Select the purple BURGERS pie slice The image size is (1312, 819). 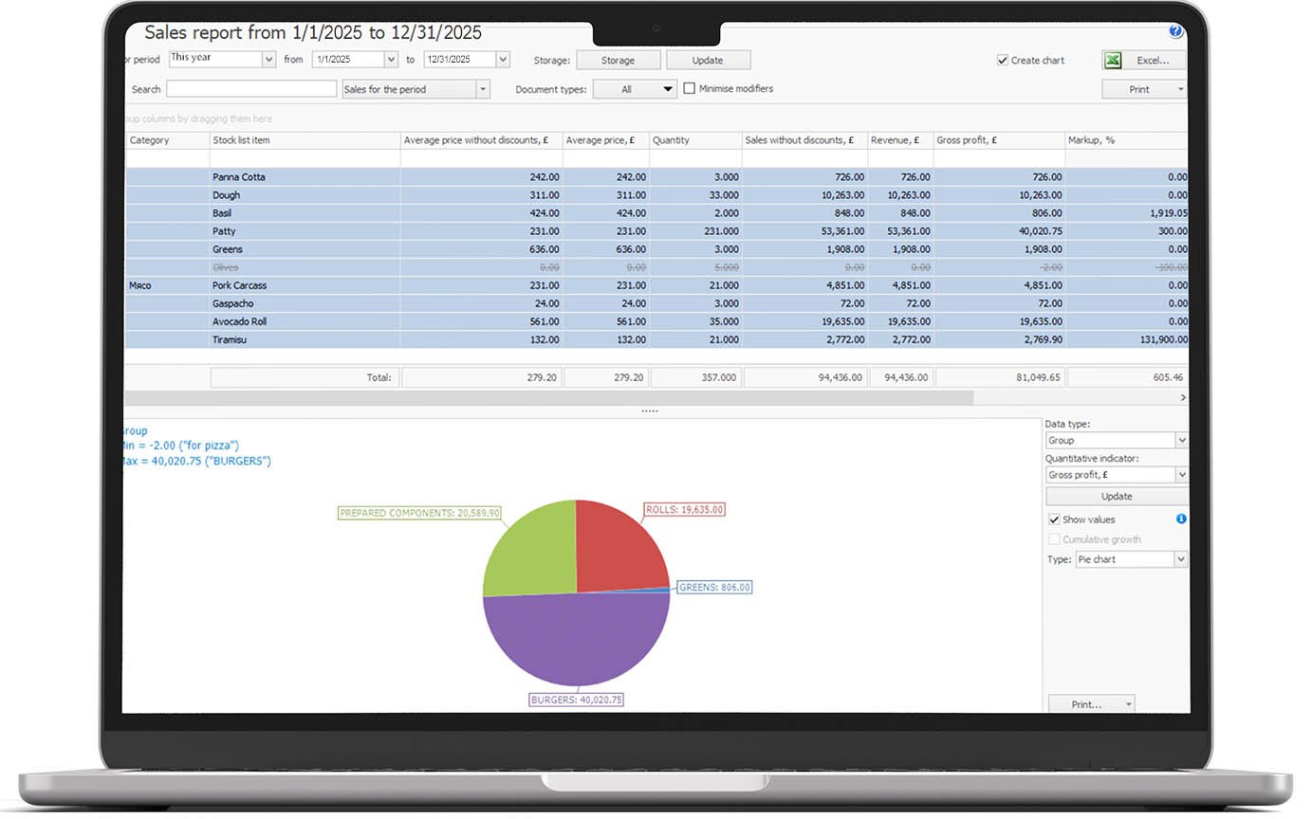[x=577, y=635]
